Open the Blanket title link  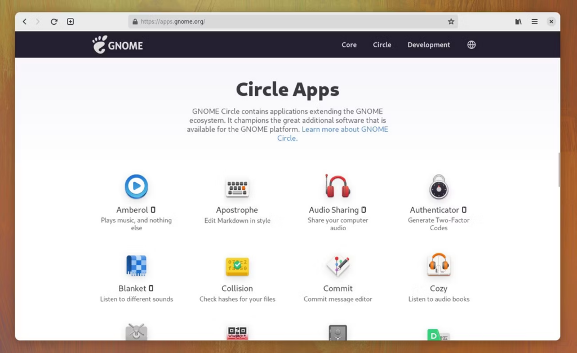132,289
